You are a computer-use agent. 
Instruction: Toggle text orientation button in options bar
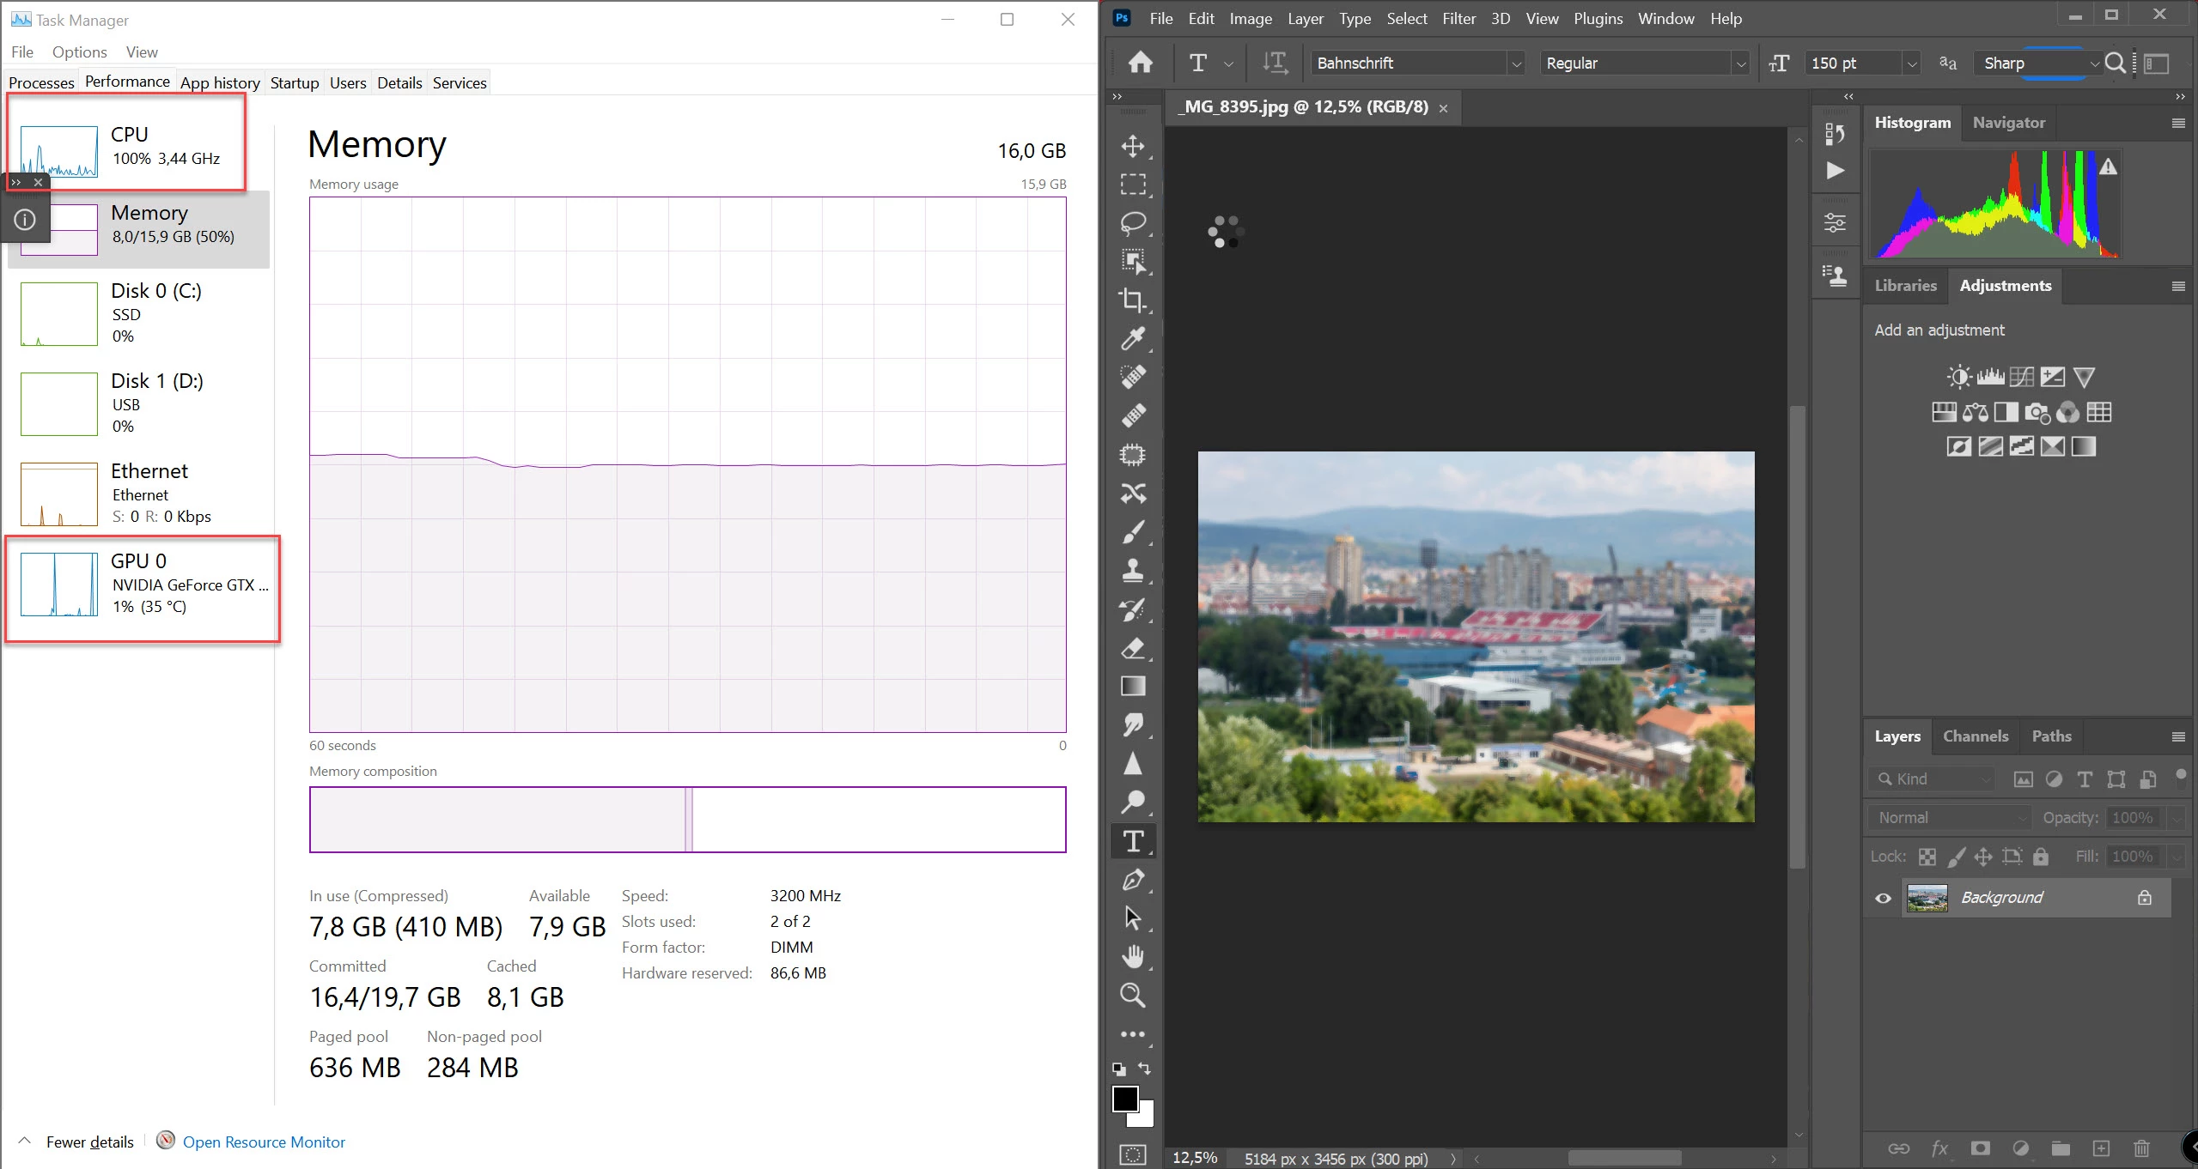[x=1275, y=63]
